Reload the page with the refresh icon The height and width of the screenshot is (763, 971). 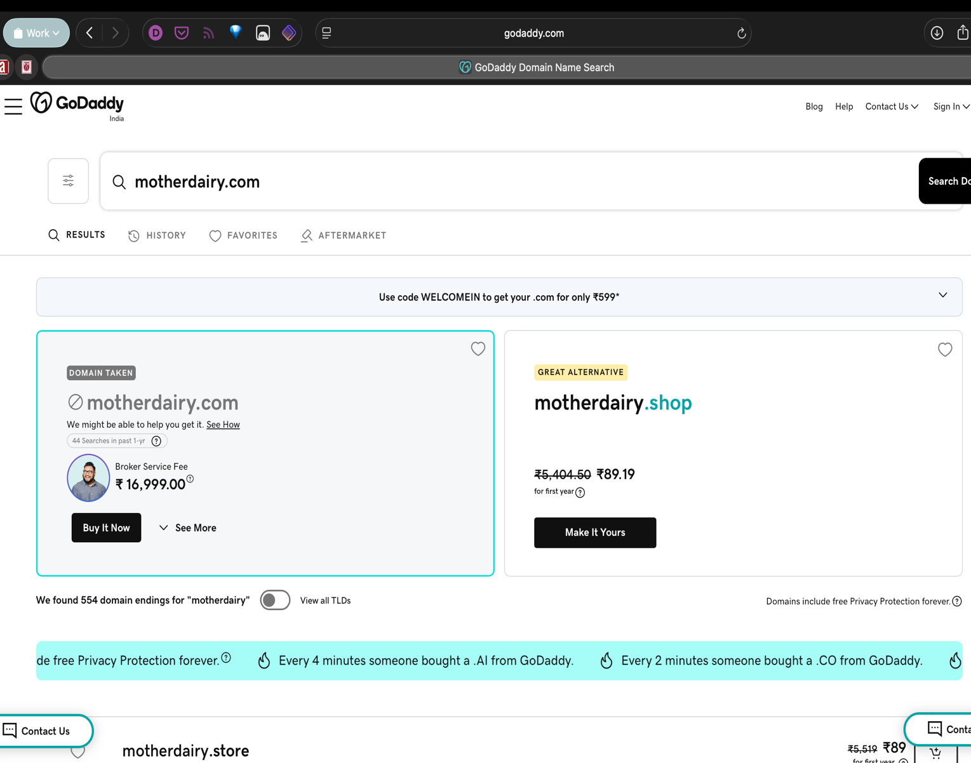point(741,33)
